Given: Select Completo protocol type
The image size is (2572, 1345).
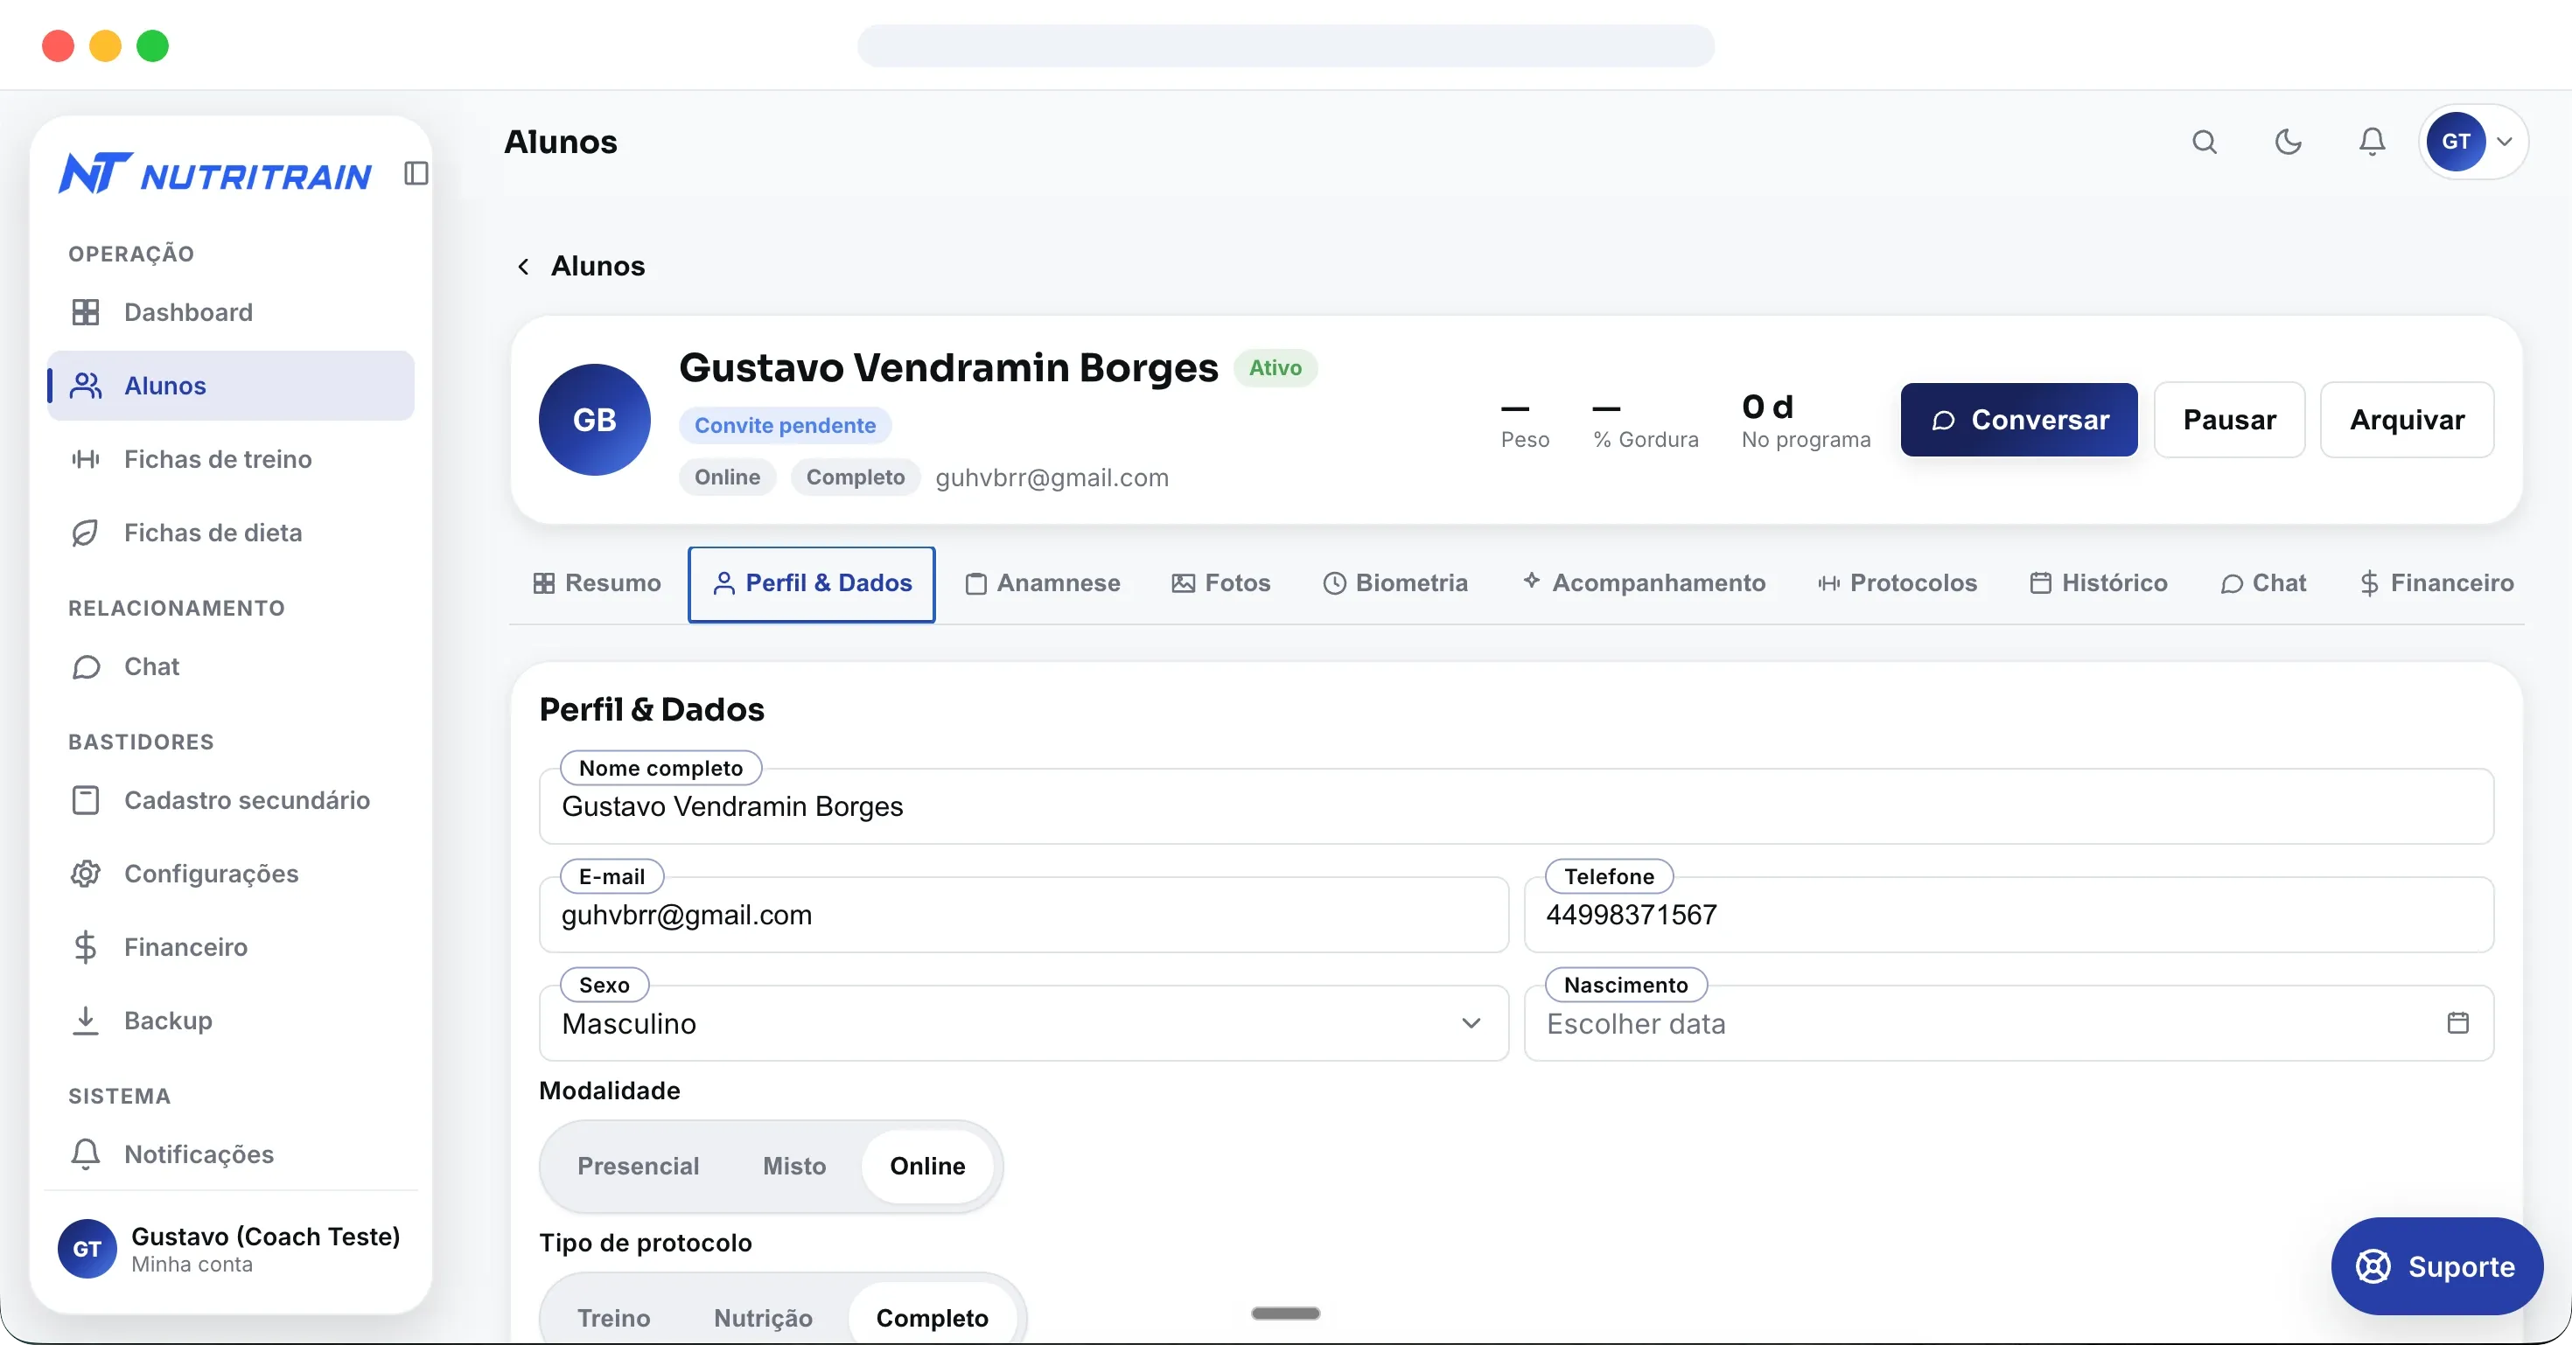Looking at the screenshot, I should (x=932, y=1318).
